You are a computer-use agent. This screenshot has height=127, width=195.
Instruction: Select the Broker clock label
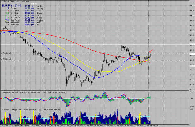[x=39, y=16]
